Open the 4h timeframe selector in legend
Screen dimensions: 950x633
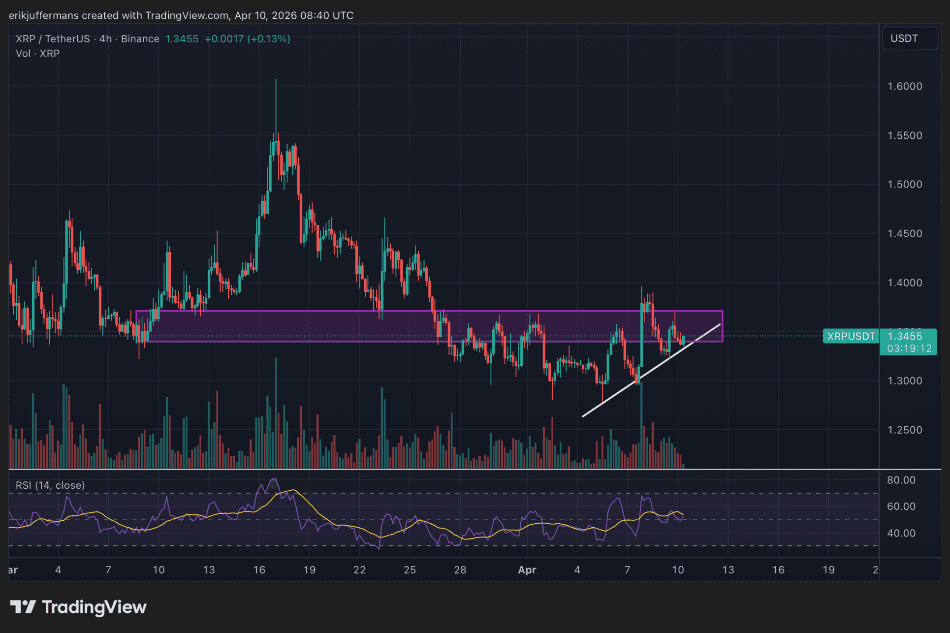105,38
